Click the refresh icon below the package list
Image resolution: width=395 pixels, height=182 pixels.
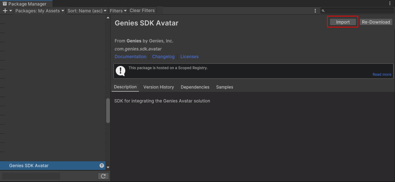(103, 176)
